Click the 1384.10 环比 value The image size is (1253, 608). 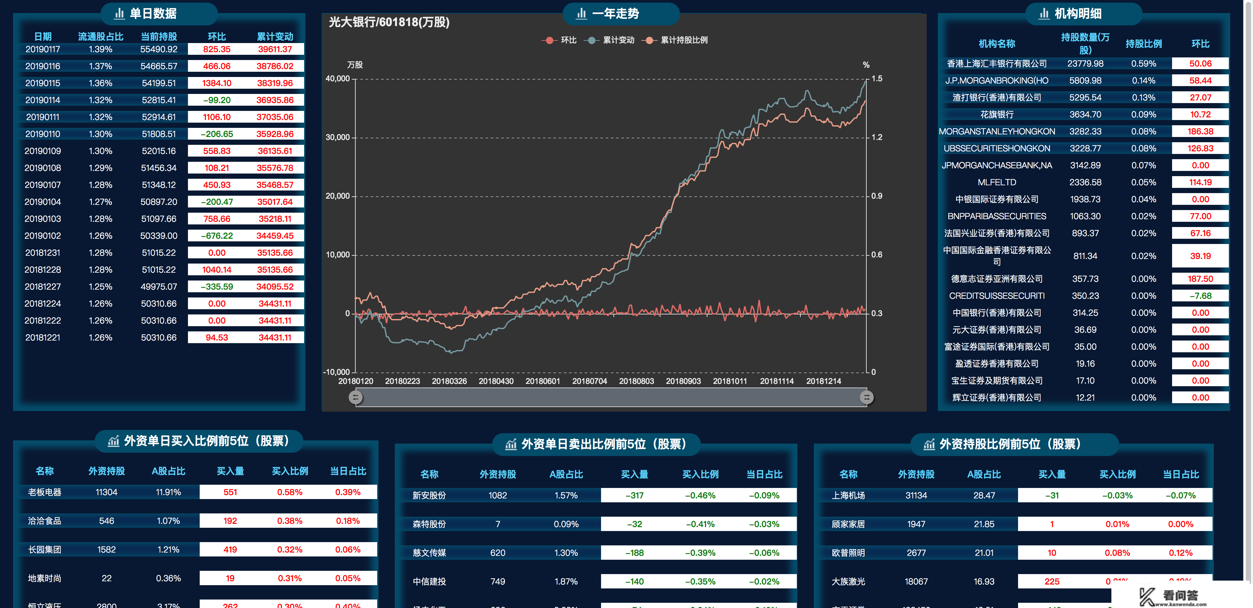click(x=216, y=83)
